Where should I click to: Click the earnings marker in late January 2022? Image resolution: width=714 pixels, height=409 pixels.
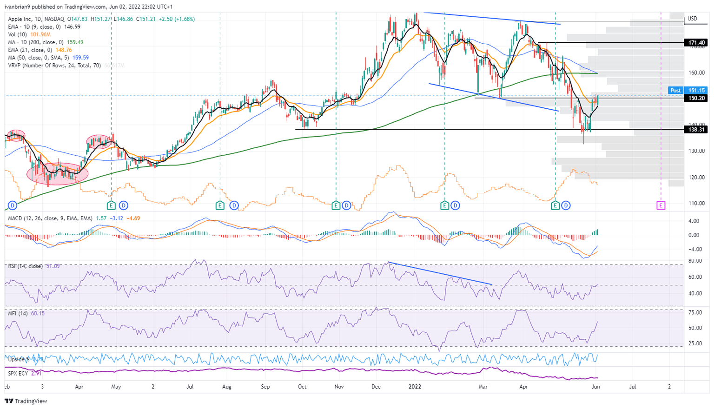pos(445,205)
